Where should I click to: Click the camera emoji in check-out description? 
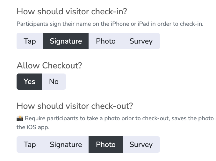point(20,118)
